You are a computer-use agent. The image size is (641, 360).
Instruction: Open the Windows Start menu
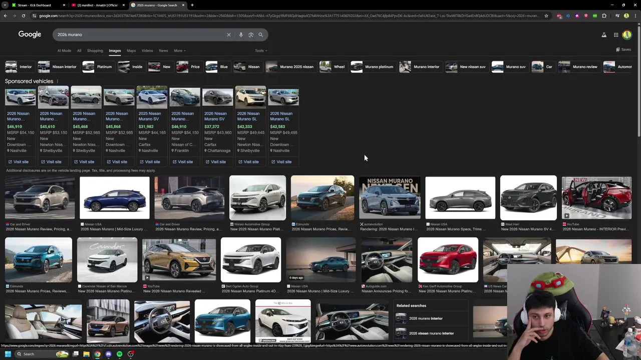(8, 354)
